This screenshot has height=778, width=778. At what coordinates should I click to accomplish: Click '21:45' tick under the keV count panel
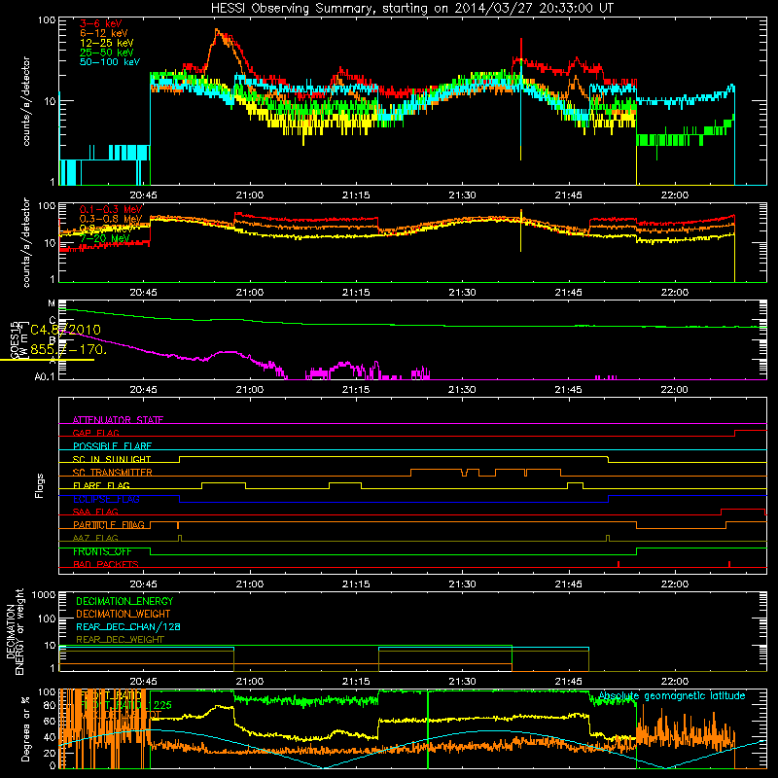(x=568, y=195)
